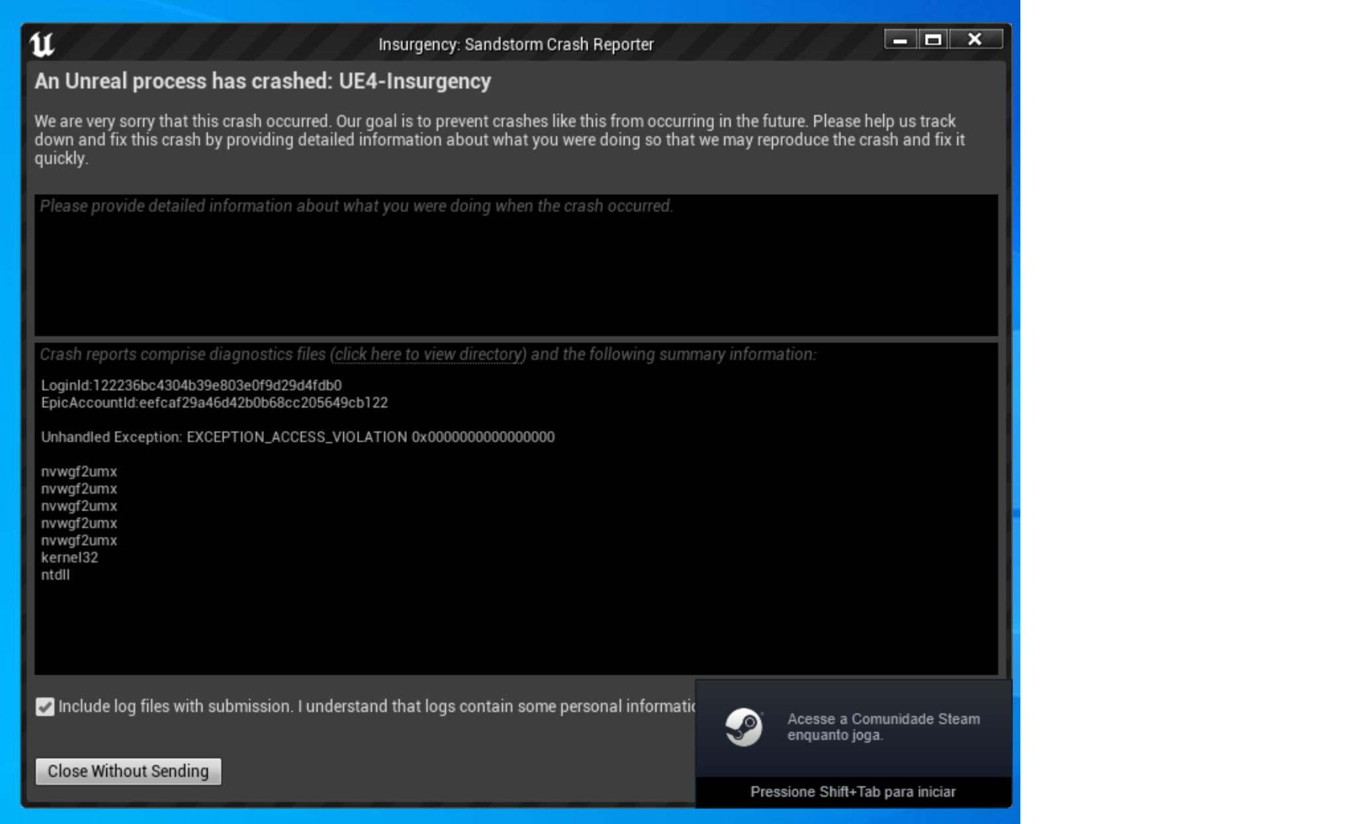The image size is (1355, 824).
Task: Minimize the Crash Reporter window
Action: coord(900,40)
